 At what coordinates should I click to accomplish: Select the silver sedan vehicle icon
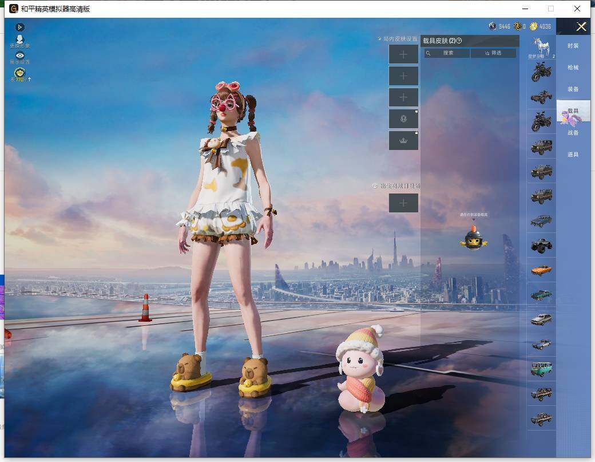point(541,319)
